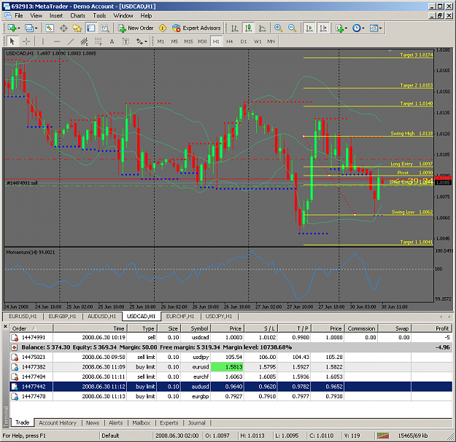Open the Templates dropdown arrow
The image size is (456, 442).
pyautogui.click(x=380, y=28)
